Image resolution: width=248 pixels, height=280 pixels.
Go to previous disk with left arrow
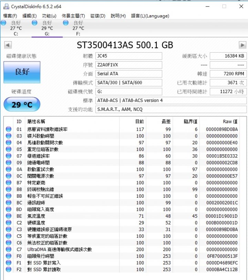click(x=8, y=45)
